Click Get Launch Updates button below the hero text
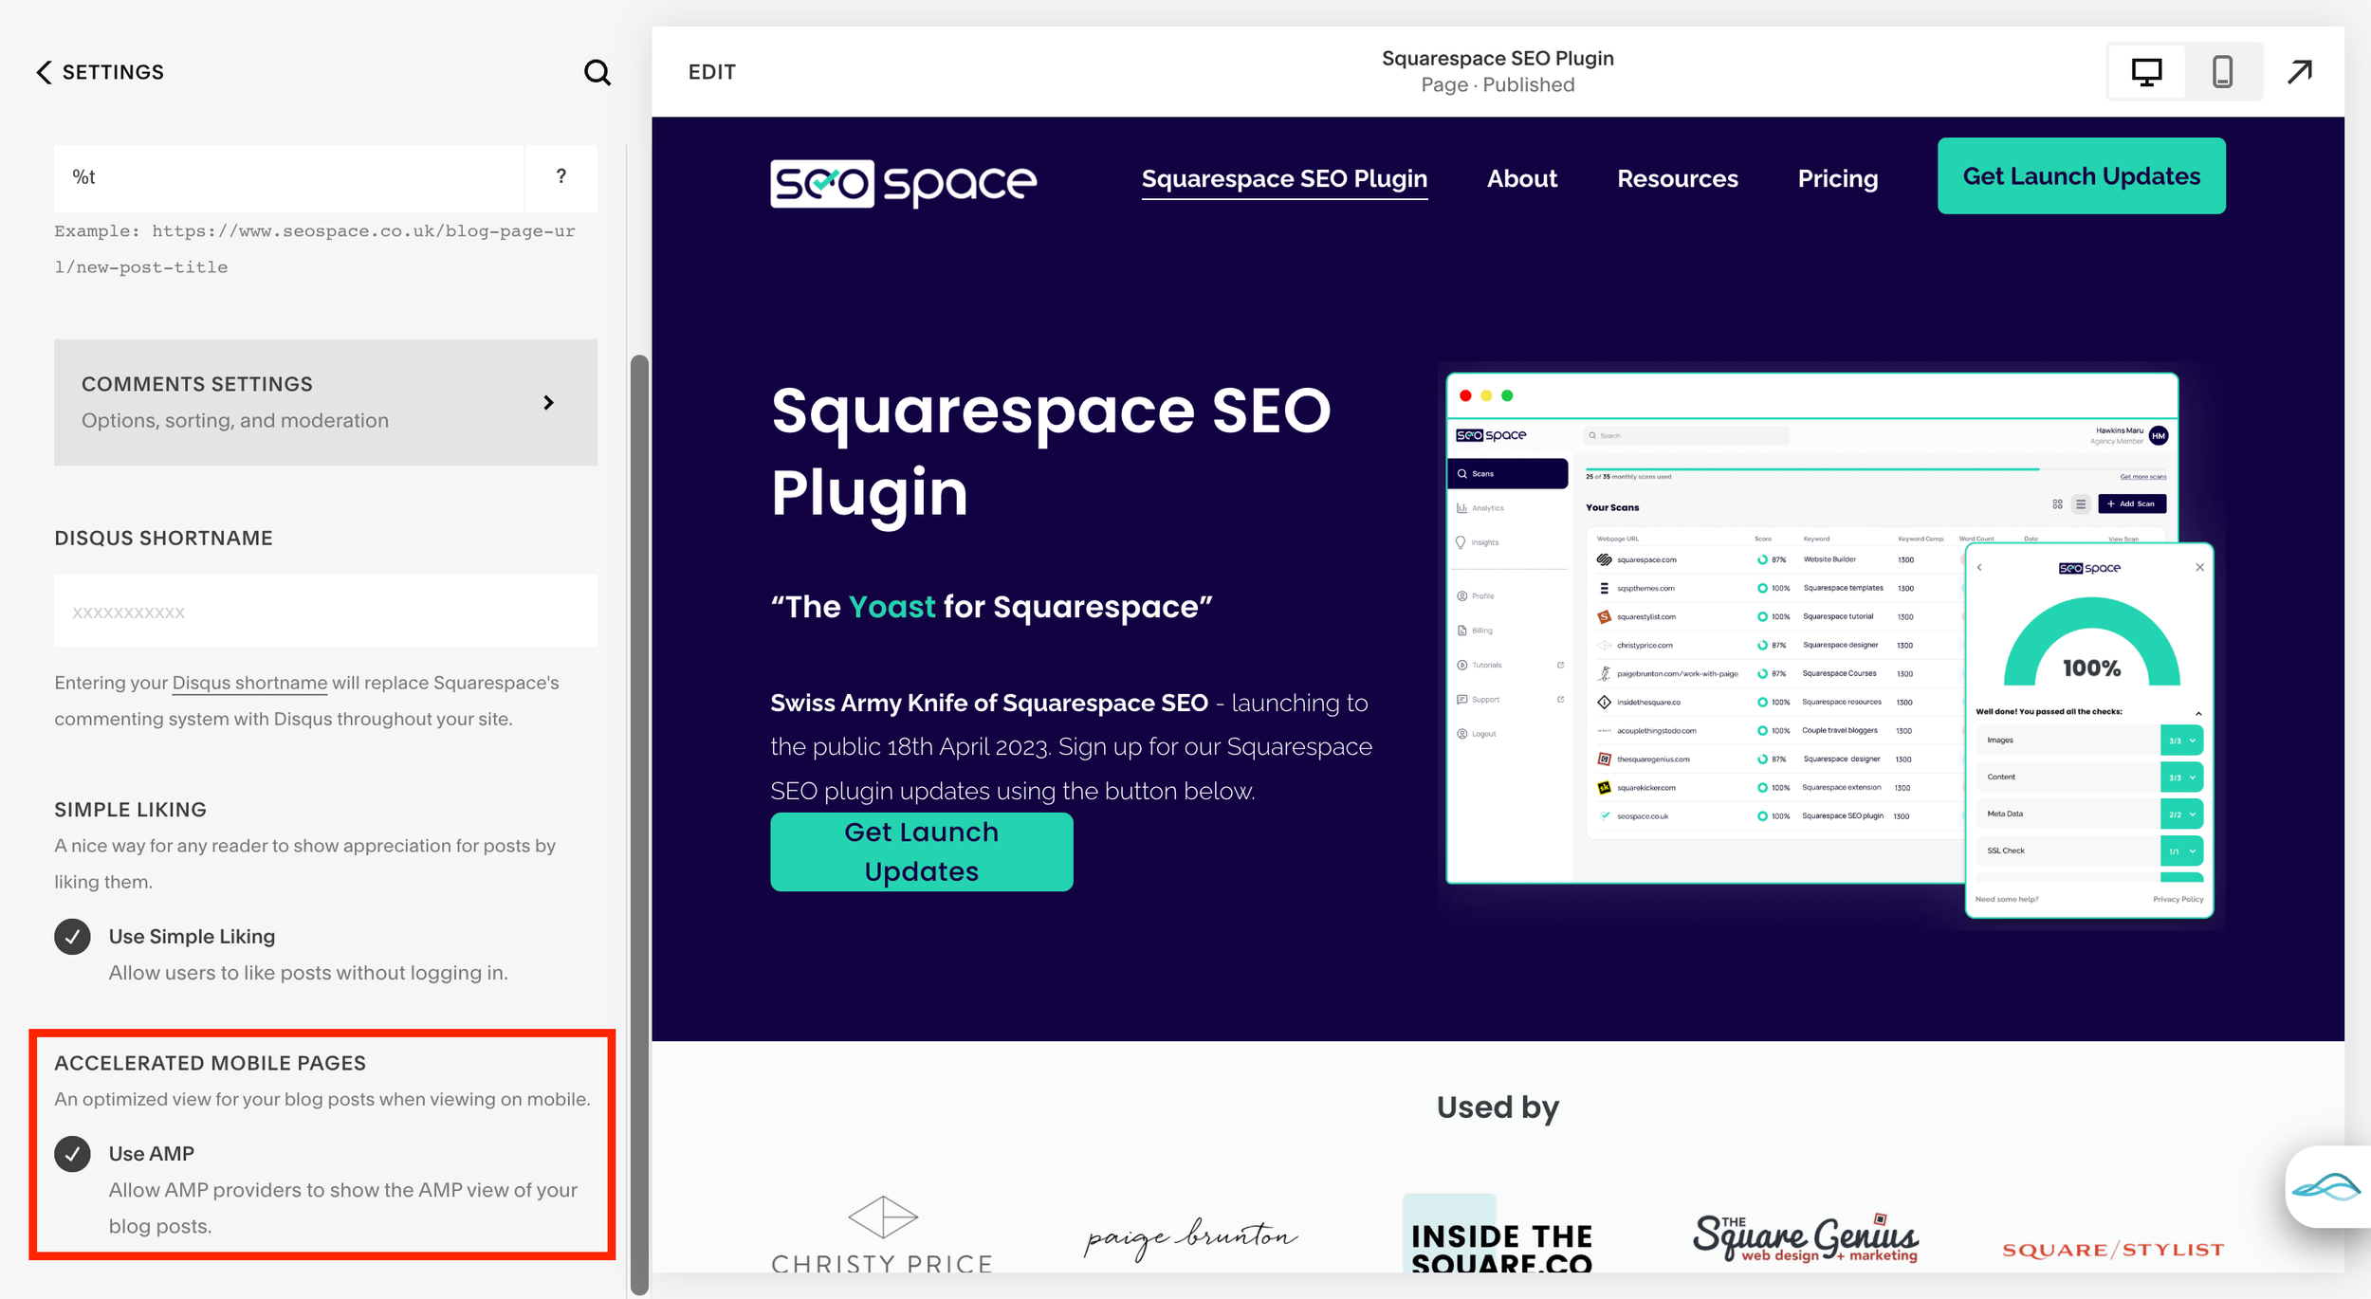2371x1299 pixels. click(x=921, y=851)
